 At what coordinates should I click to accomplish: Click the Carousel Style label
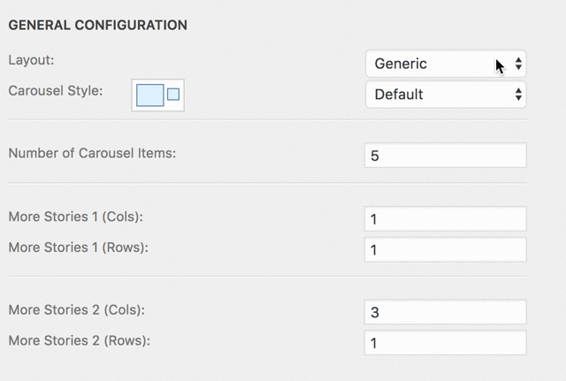pos(56,90)
